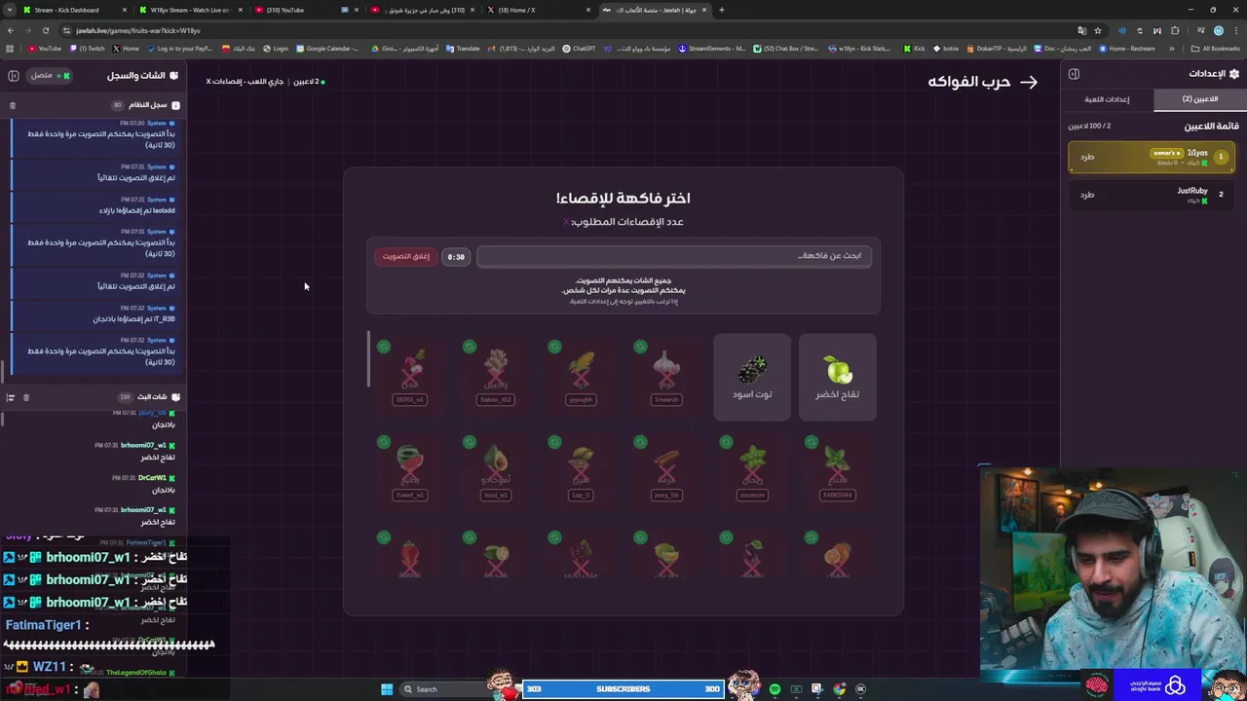Screen dimensions: 1247x701
Task: Open a new browser tab
Action: tap(721, 10)
